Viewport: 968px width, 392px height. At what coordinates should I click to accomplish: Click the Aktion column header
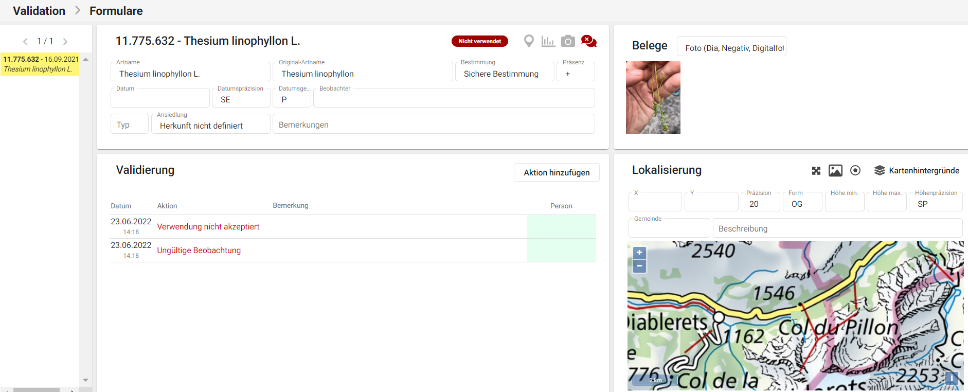tap(167, 206)
